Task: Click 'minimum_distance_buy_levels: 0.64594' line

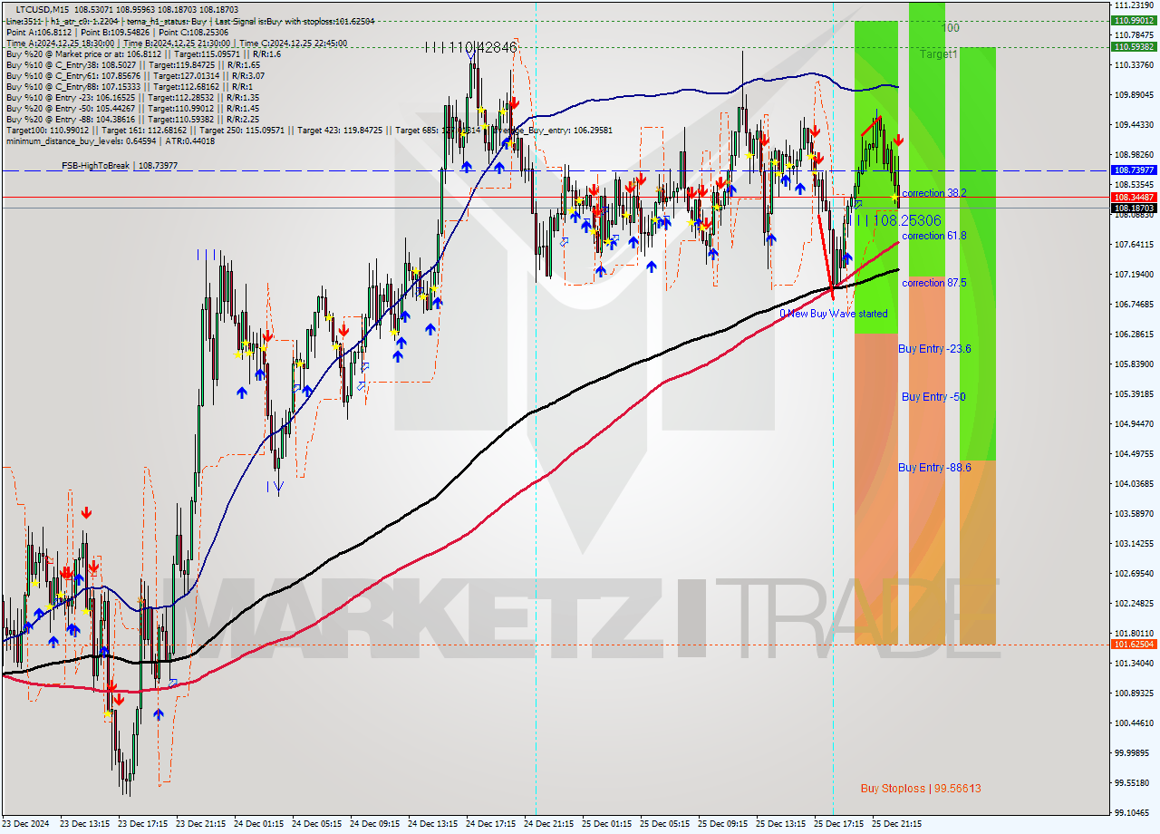Action: tap(111, 141)
